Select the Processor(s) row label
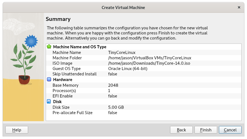This screenshot has height=139, width=247. point(64,91)
